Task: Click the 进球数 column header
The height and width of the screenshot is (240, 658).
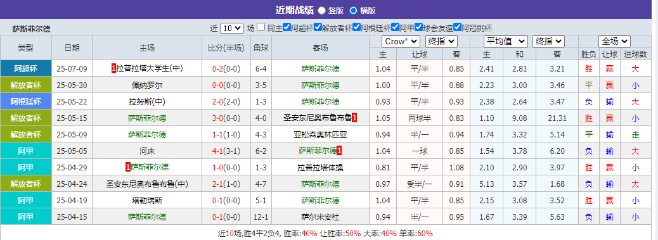Action: pyautogui.click(x=635, y=54)
